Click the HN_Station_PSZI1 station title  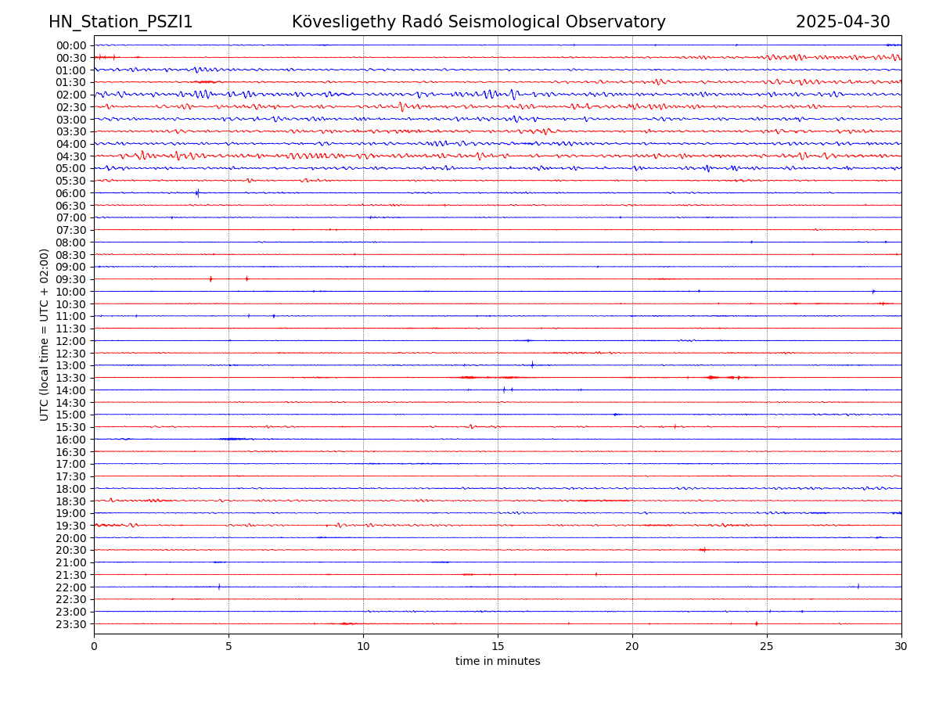point(121,22)
